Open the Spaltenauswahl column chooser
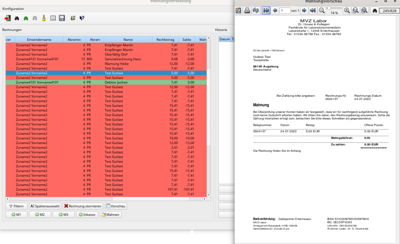The image size is (400, 244). 45,206
